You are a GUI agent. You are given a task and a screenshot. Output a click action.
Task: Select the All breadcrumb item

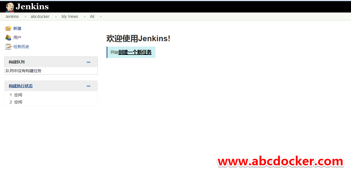tap(92, 16)
